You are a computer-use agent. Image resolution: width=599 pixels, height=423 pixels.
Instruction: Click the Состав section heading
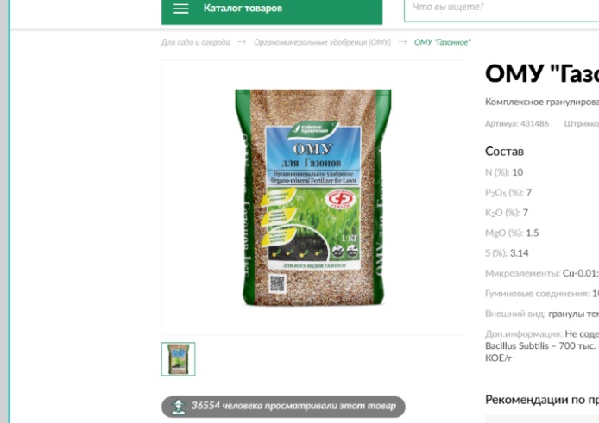504,152
